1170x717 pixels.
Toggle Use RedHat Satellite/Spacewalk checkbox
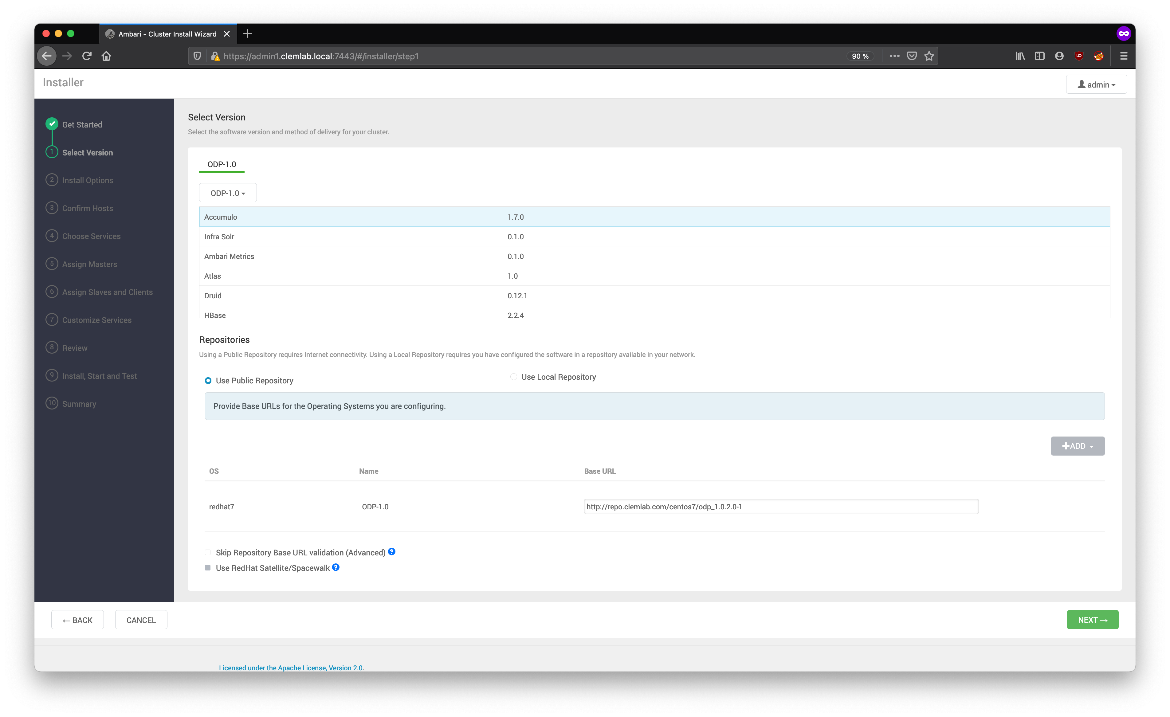(207, 568)
